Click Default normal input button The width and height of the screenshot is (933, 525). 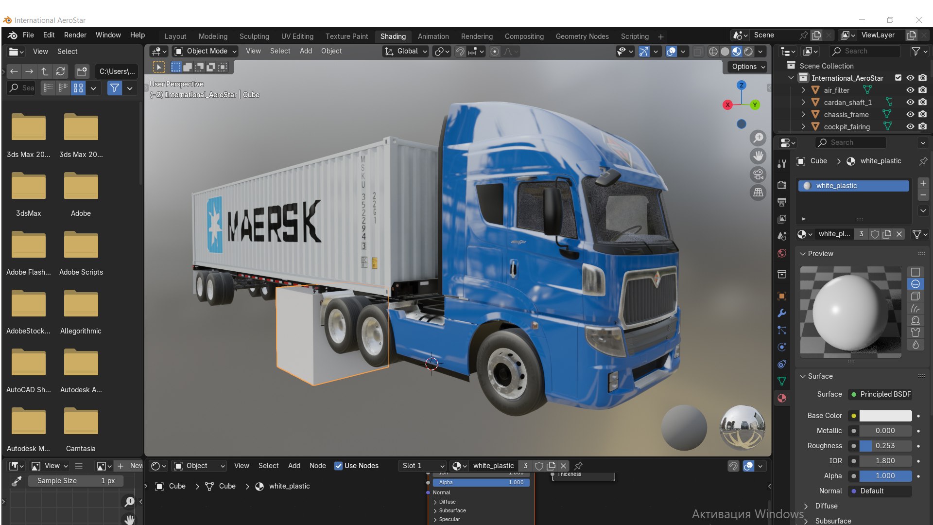[880, 491]
